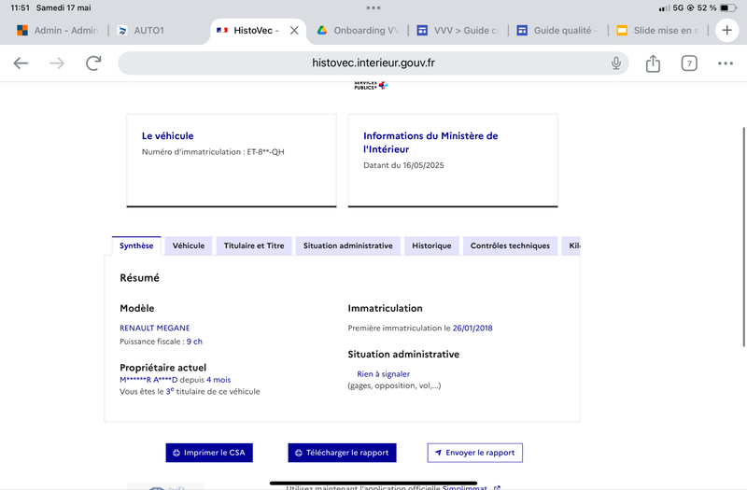Switch to the Onboarding browser tab
This screenshot has width=747, height=490.
coord(359,31)
